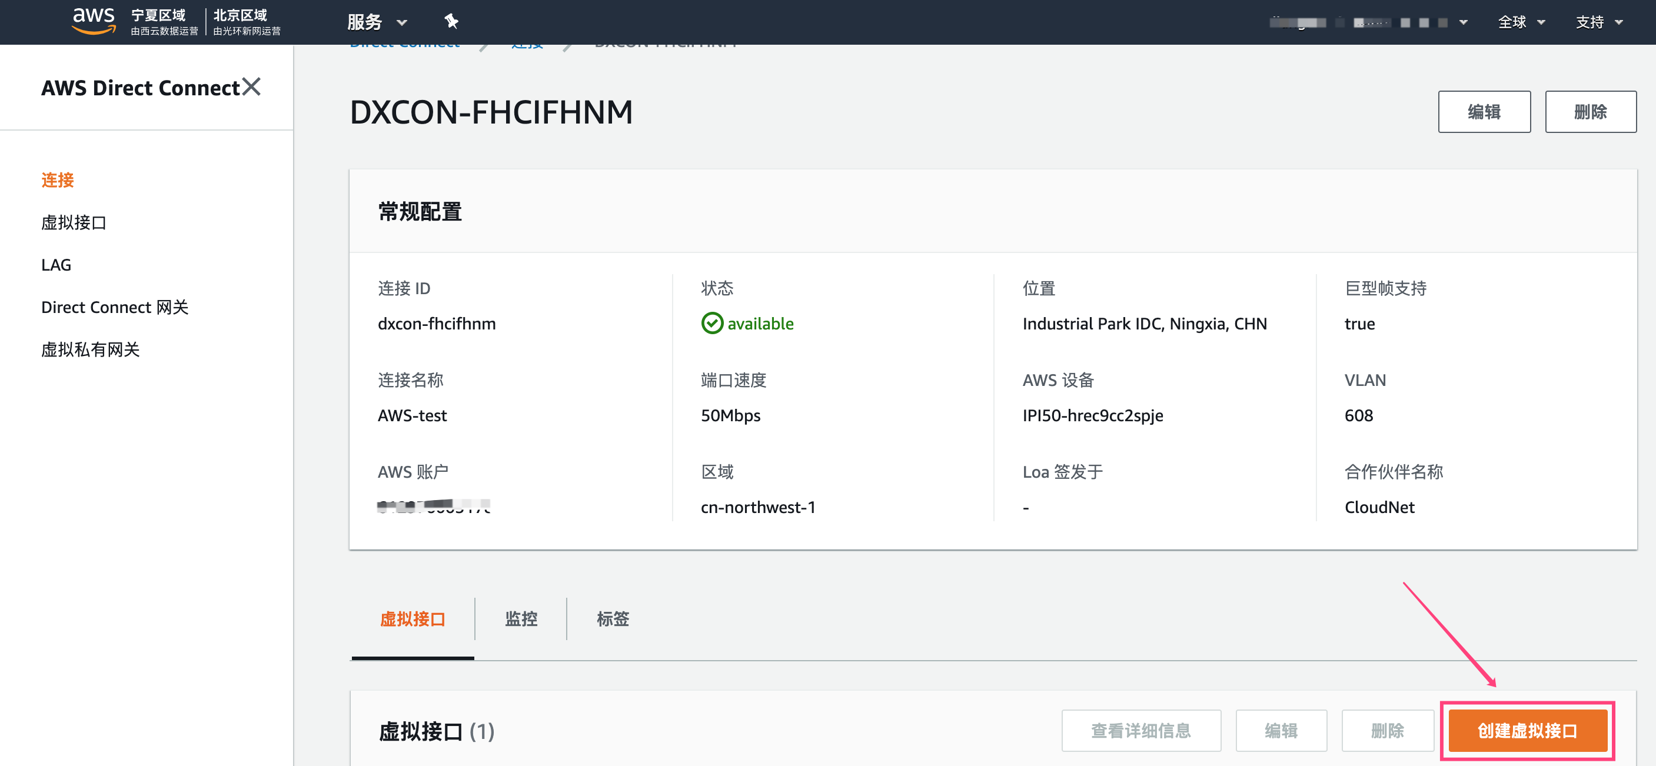Click the top 删除 button for connection

[1591, 112]
